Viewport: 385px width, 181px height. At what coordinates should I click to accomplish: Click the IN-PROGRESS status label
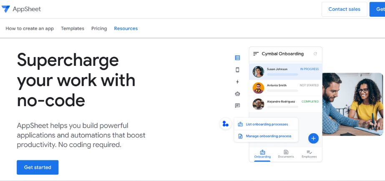pos(310,69)
